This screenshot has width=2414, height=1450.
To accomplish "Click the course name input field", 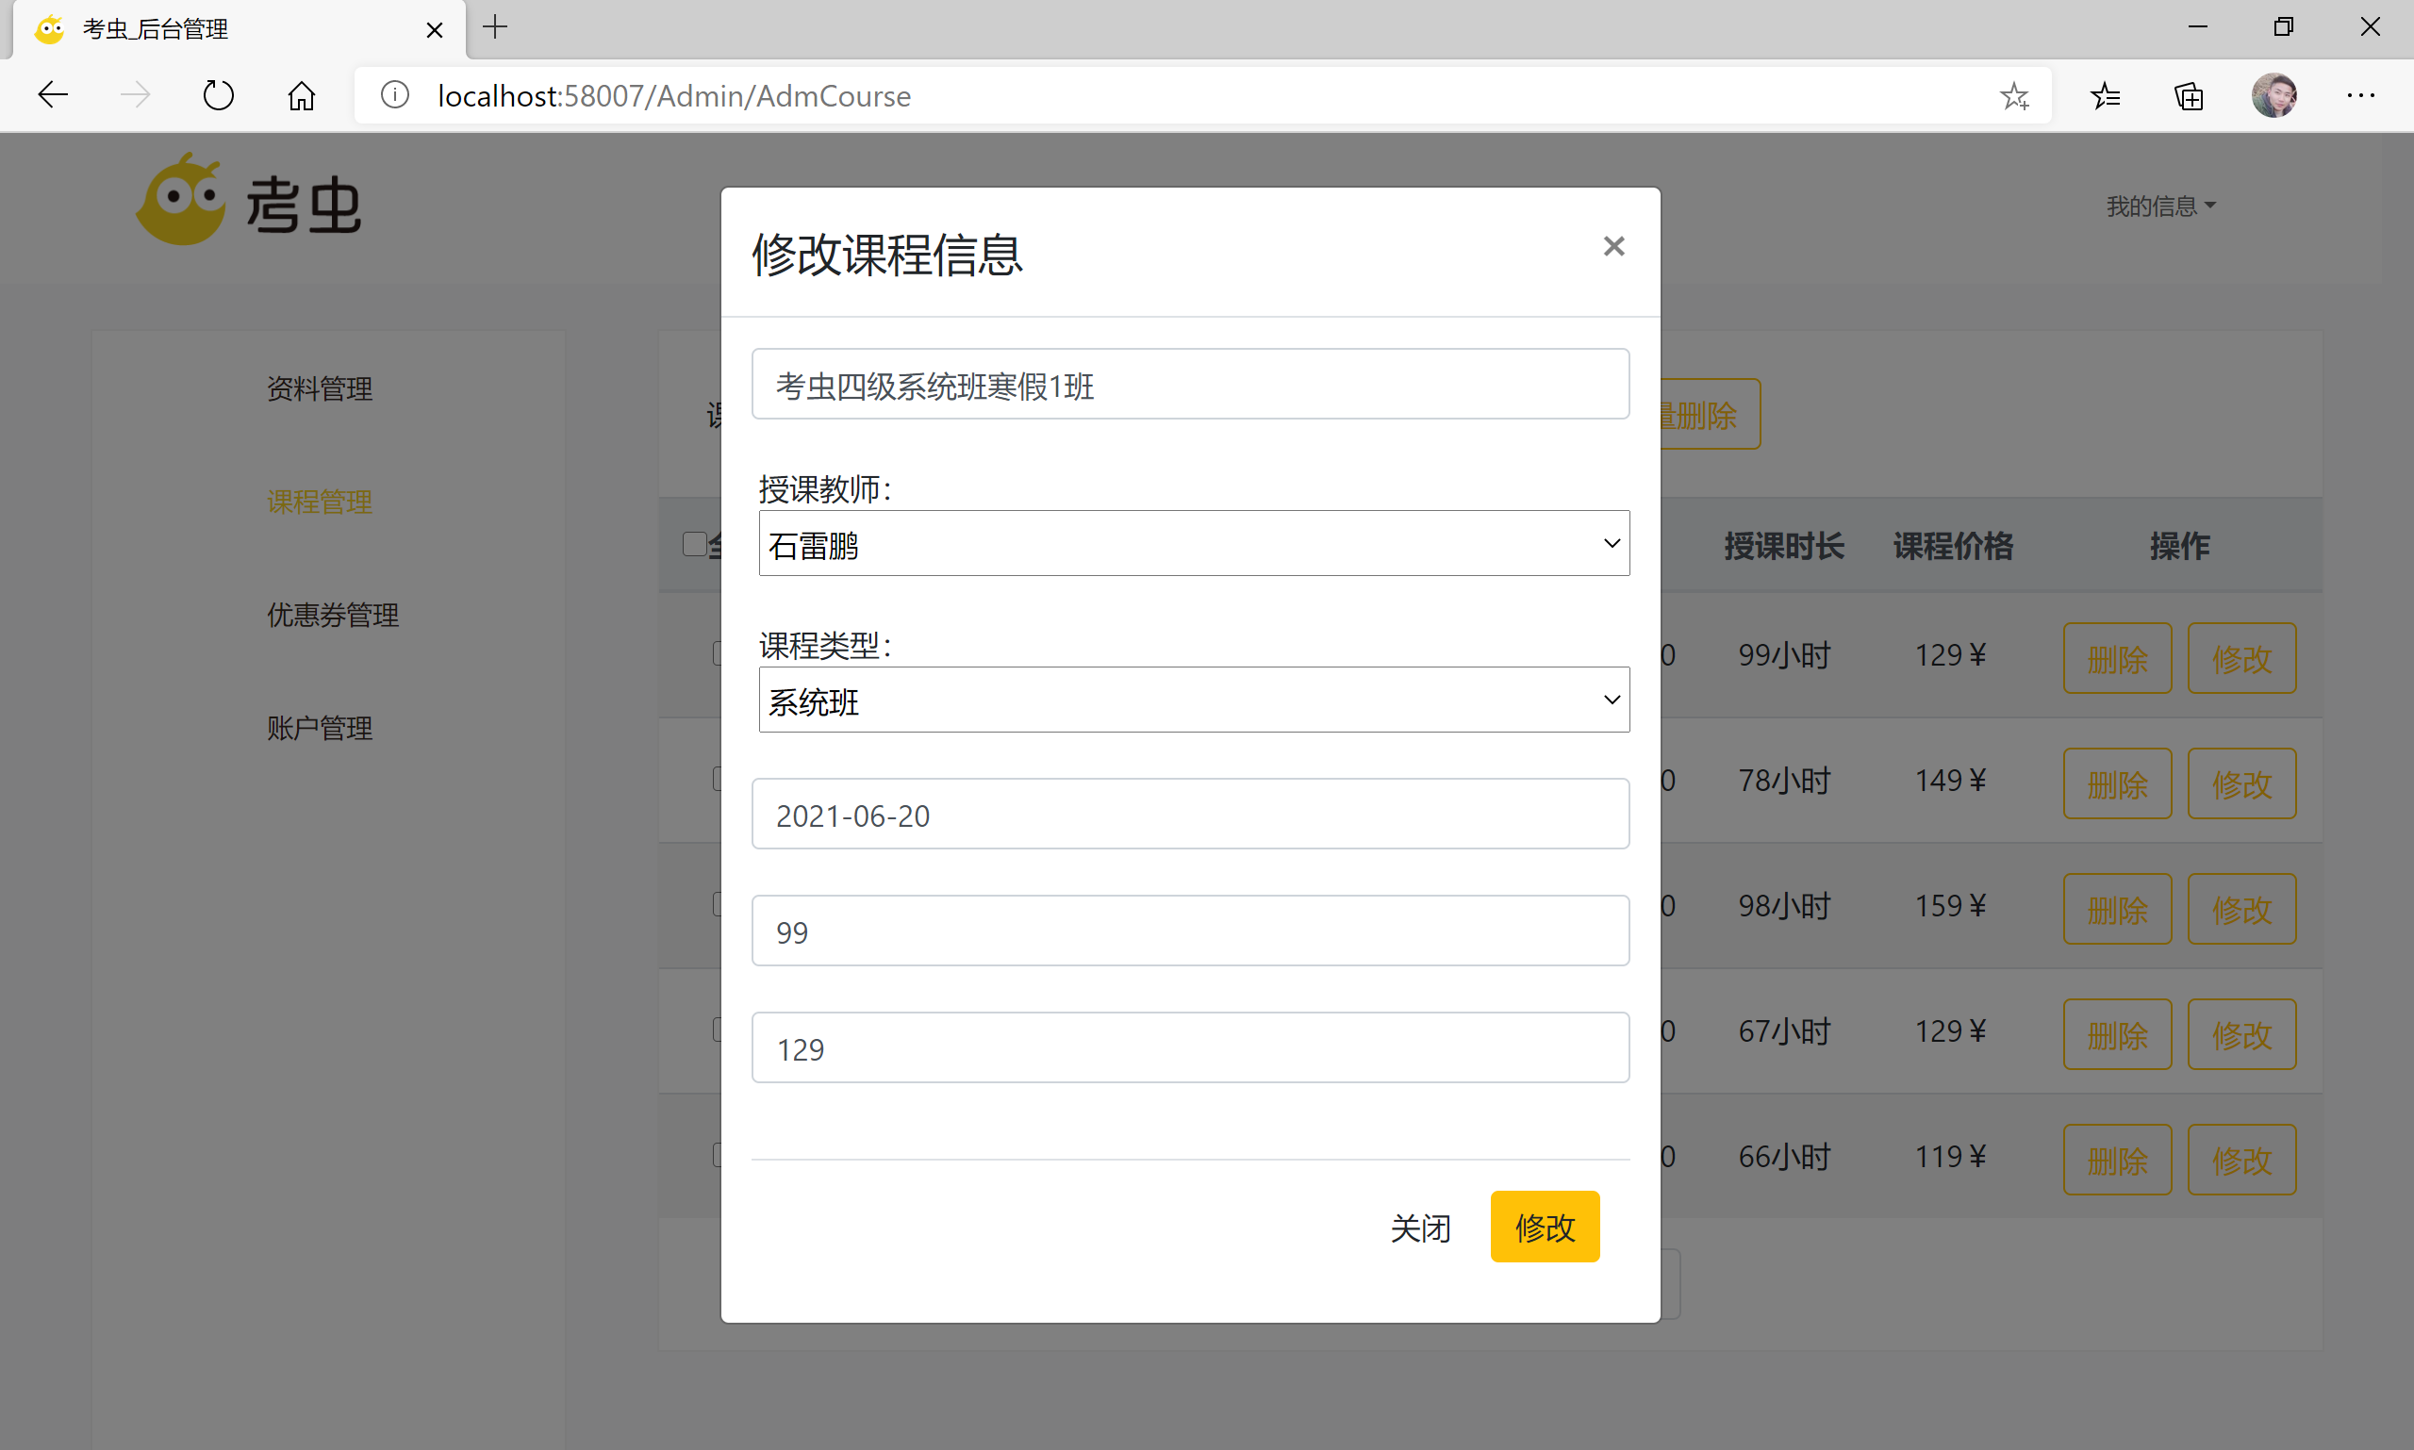I will click(1189, 384).
